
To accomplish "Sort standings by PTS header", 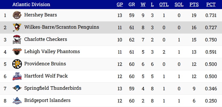I will [194, 5].
